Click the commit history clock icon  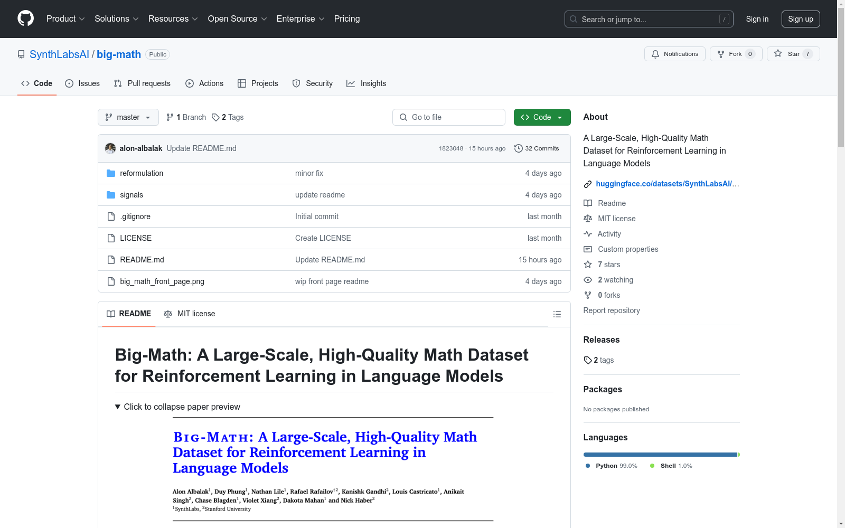click(x=519, y=148)
